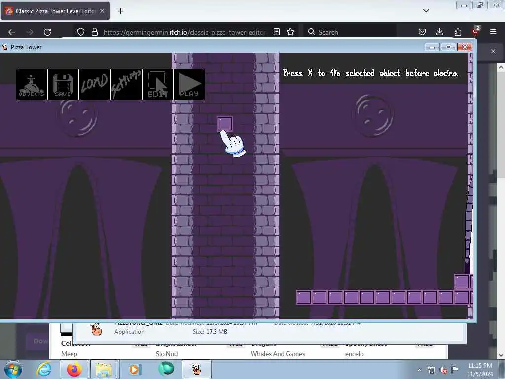Save the level with the floppy disk icon
This screenshot has width=505, height=379.
tap(63, 84)
